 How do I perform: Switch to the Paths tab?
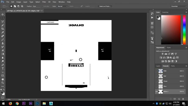coord(173,66)
